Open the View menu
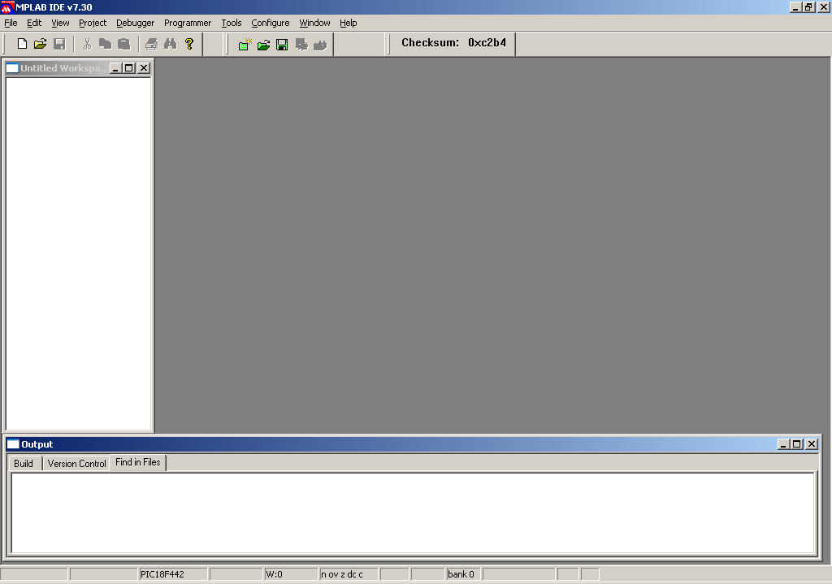832x584 pixels. pos(60,23)
